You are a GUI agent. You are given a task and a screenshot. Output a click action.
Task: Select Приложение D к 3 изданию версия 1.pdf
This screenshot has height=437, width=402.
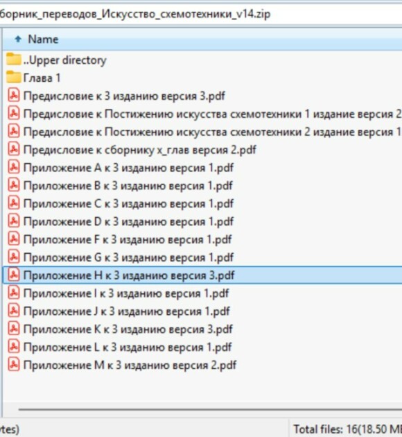(x=202, y=221)
